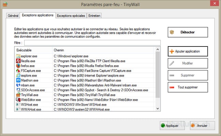Select the SDOnAccess.exe entry

pyautogui.click(x=33, y=90)
